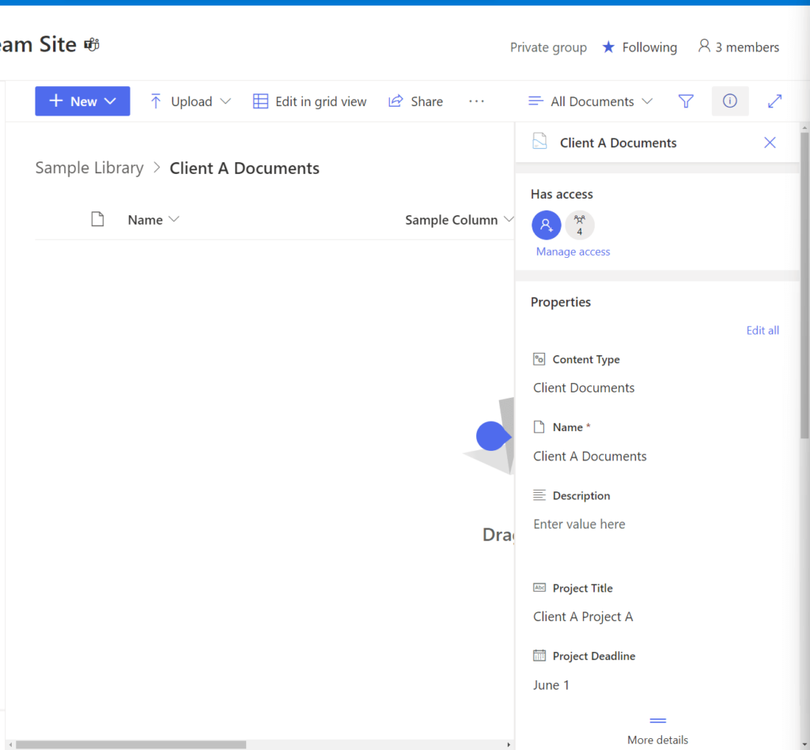Click the Project Deadline calendar icon
This screenshot has height=750, width=810.
coord(539,656)
